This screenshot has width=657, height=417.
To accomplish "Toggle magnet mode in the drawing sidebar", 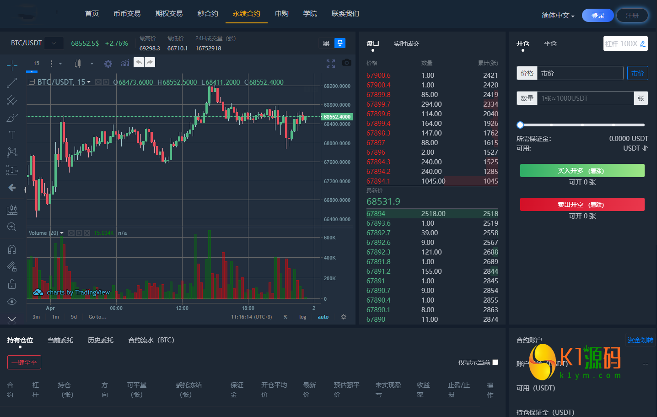I will tap(12, 249).
